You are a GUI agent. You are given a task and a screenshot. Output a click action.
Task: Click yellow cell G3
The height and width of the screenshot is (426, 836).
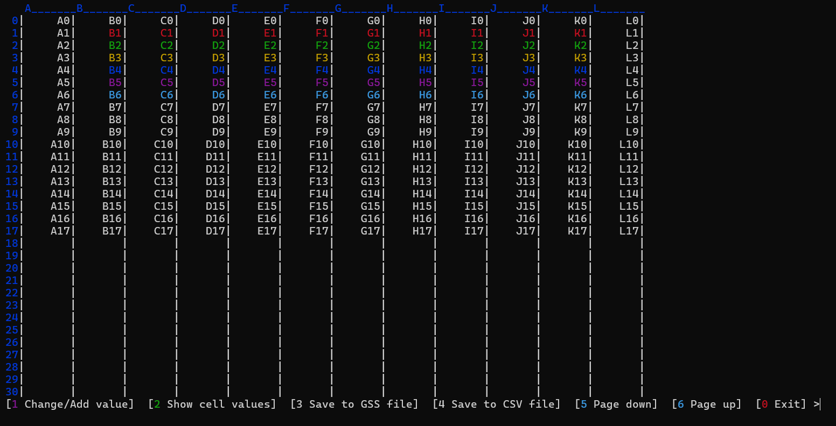[374, 58]
